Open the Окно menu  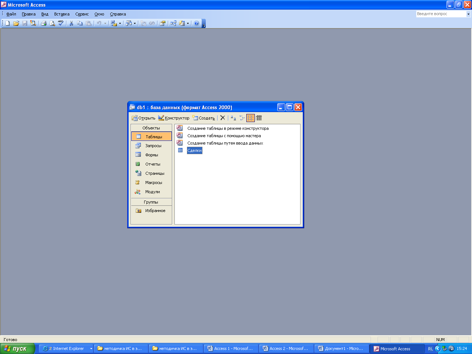pos(99,14)
